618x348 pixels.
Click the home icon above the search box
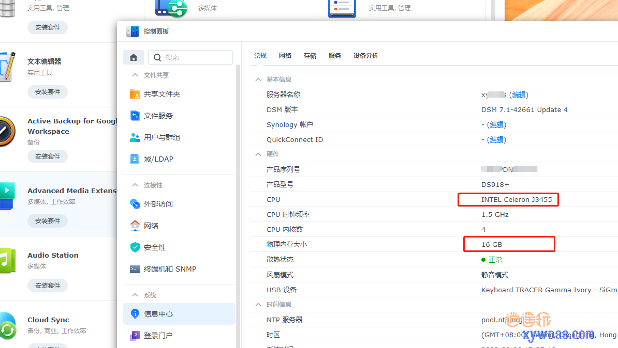coord(134,57)
